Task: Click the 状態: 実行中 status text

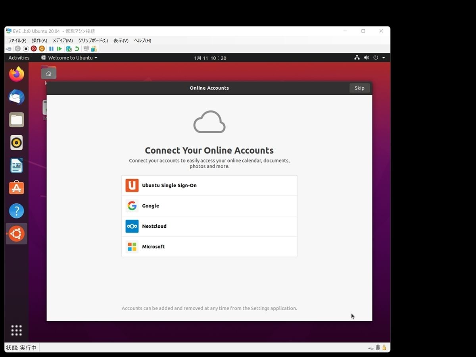Action: (x=21, y=348)
